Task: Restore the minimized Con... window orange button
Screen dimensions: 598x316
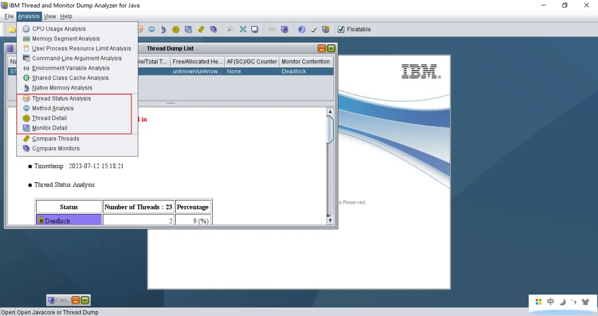Action: click(76, 300)
